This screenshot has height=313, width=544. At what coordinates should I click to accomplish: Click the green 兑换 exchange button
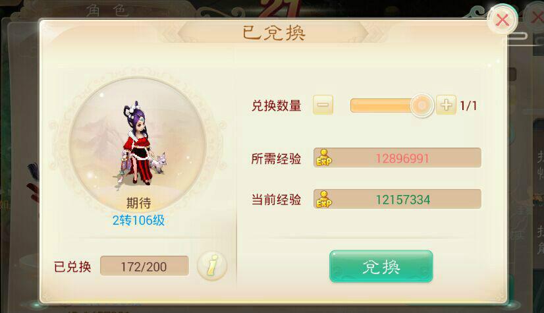pyautogui.click(x=381, y=266)
